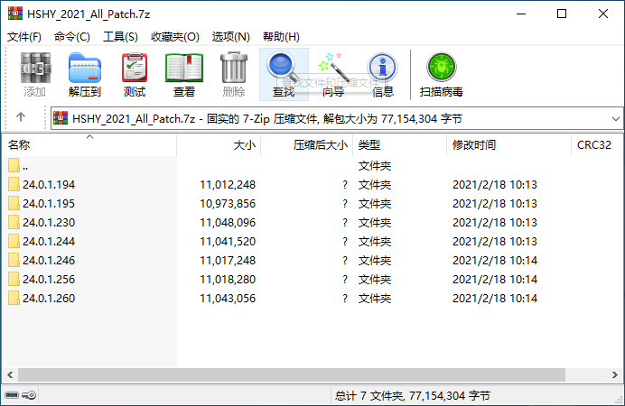Click the modified date of 24.0.1.260
This screenshot has height=406, width=625.
coord(495,298)
